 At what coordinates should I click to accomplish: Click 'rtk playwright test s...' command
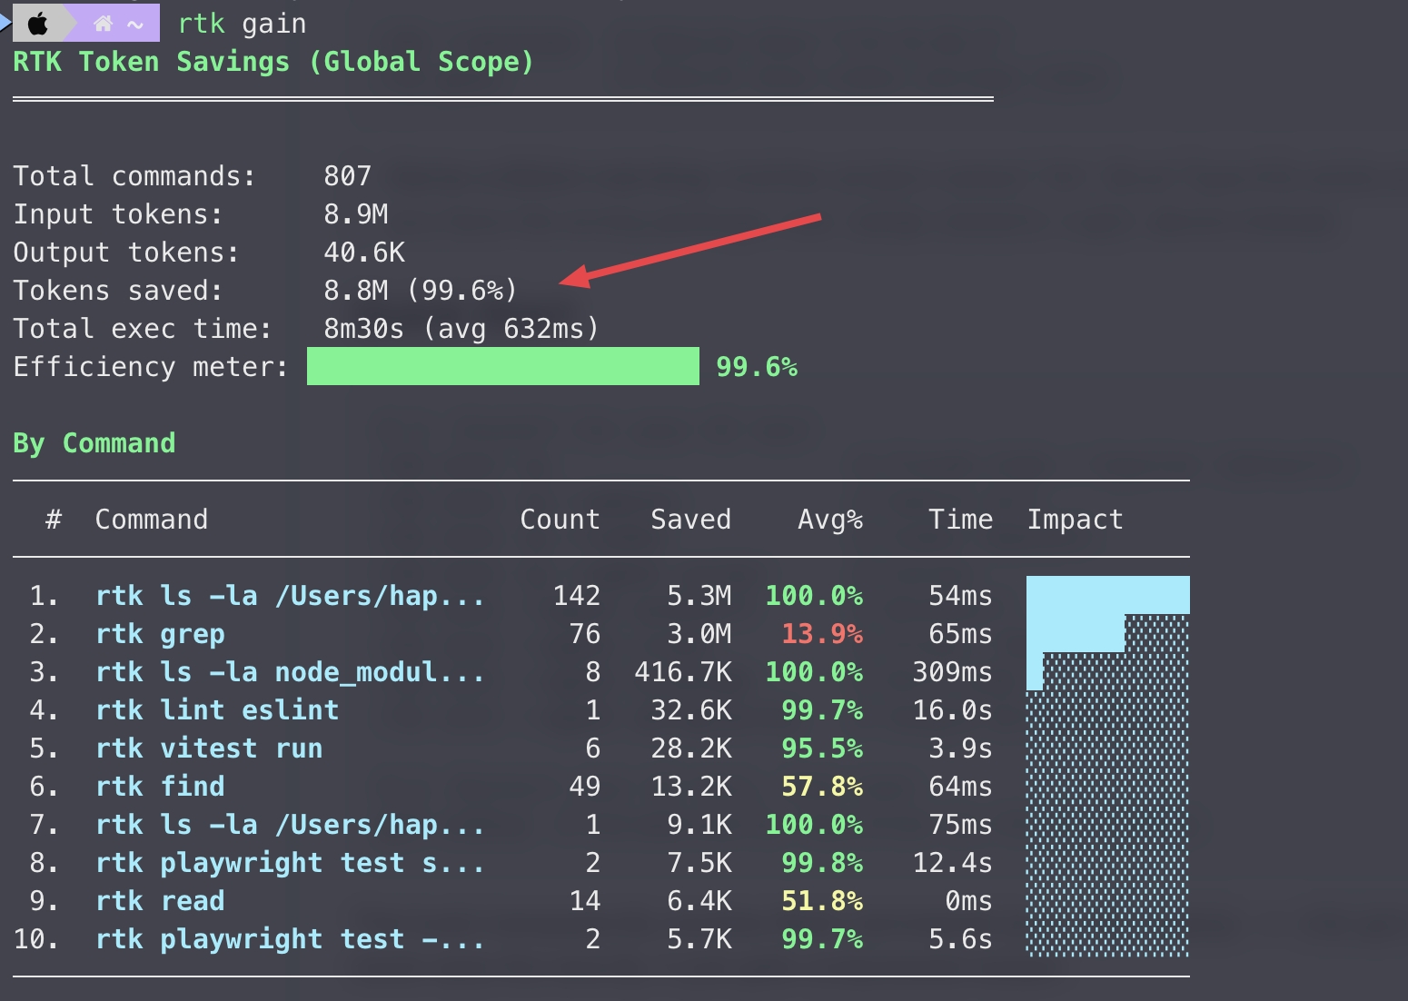click(290, 863)
